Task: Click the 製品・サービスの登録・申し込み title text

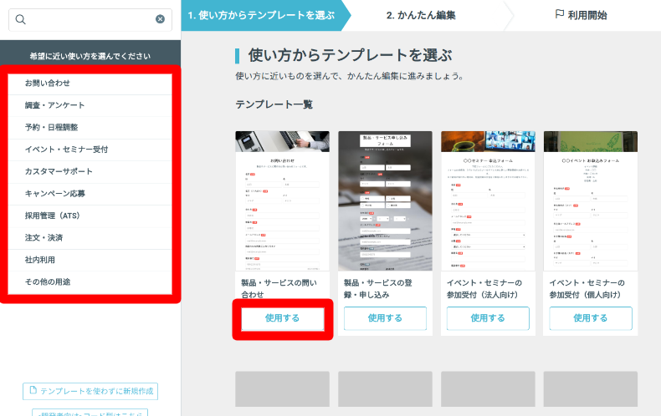Action: pyautogui.click(x=377, y=288)
